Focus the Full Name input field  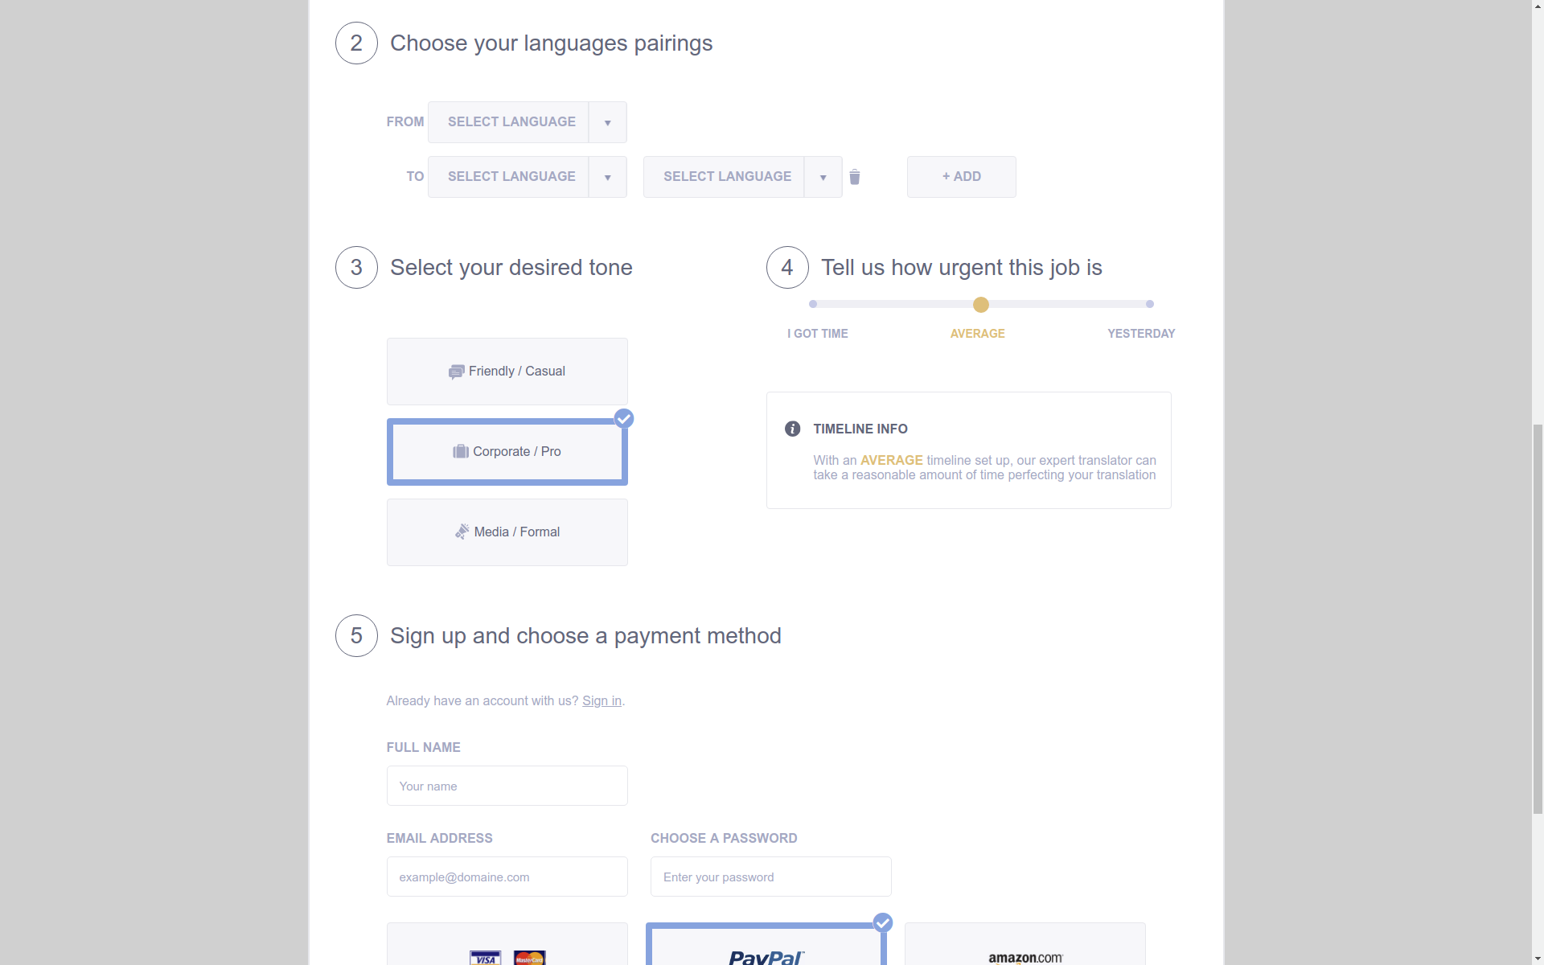(x=507, y=786)
